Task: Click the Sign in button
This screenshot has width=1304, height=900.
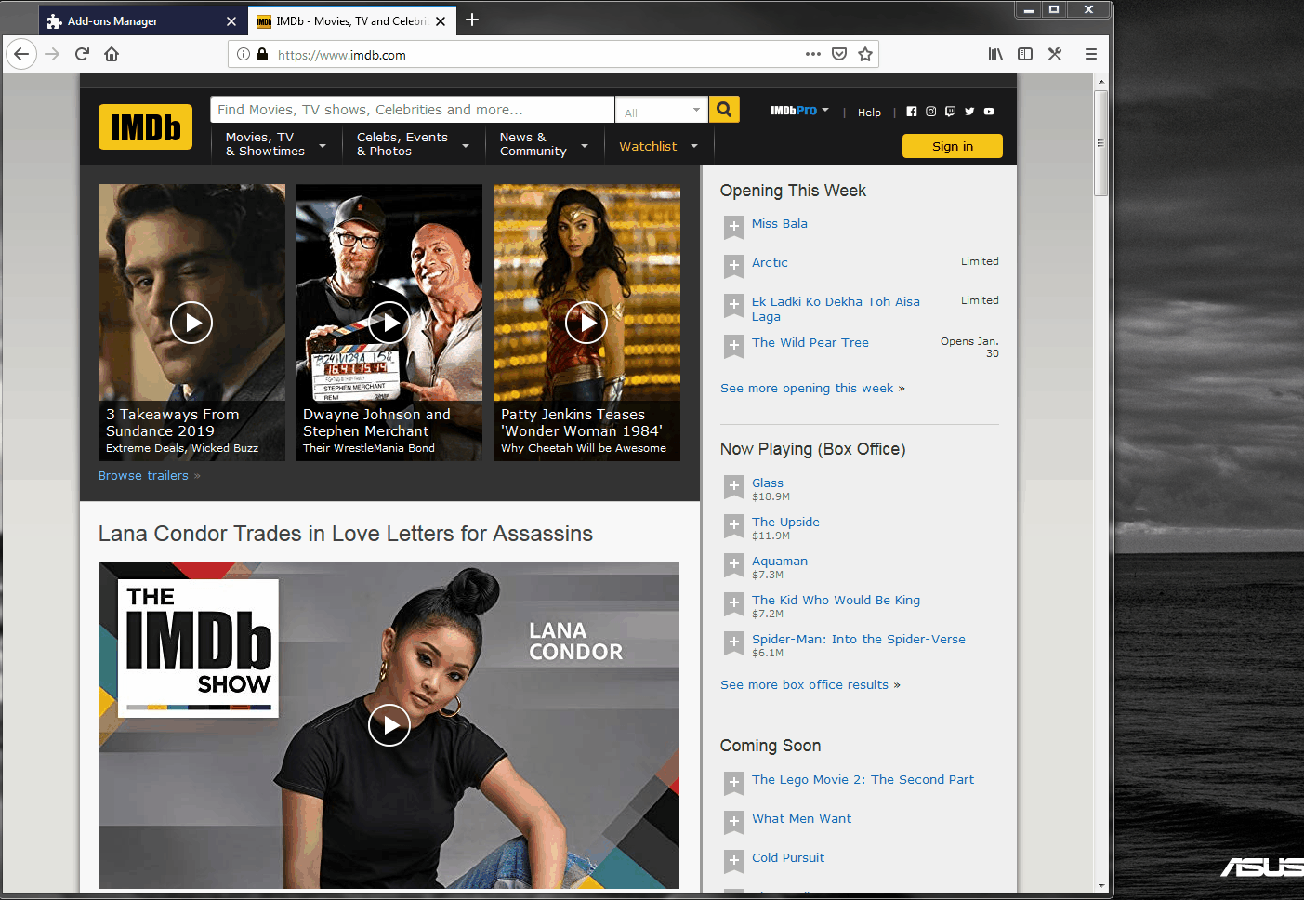Action: 953,146
